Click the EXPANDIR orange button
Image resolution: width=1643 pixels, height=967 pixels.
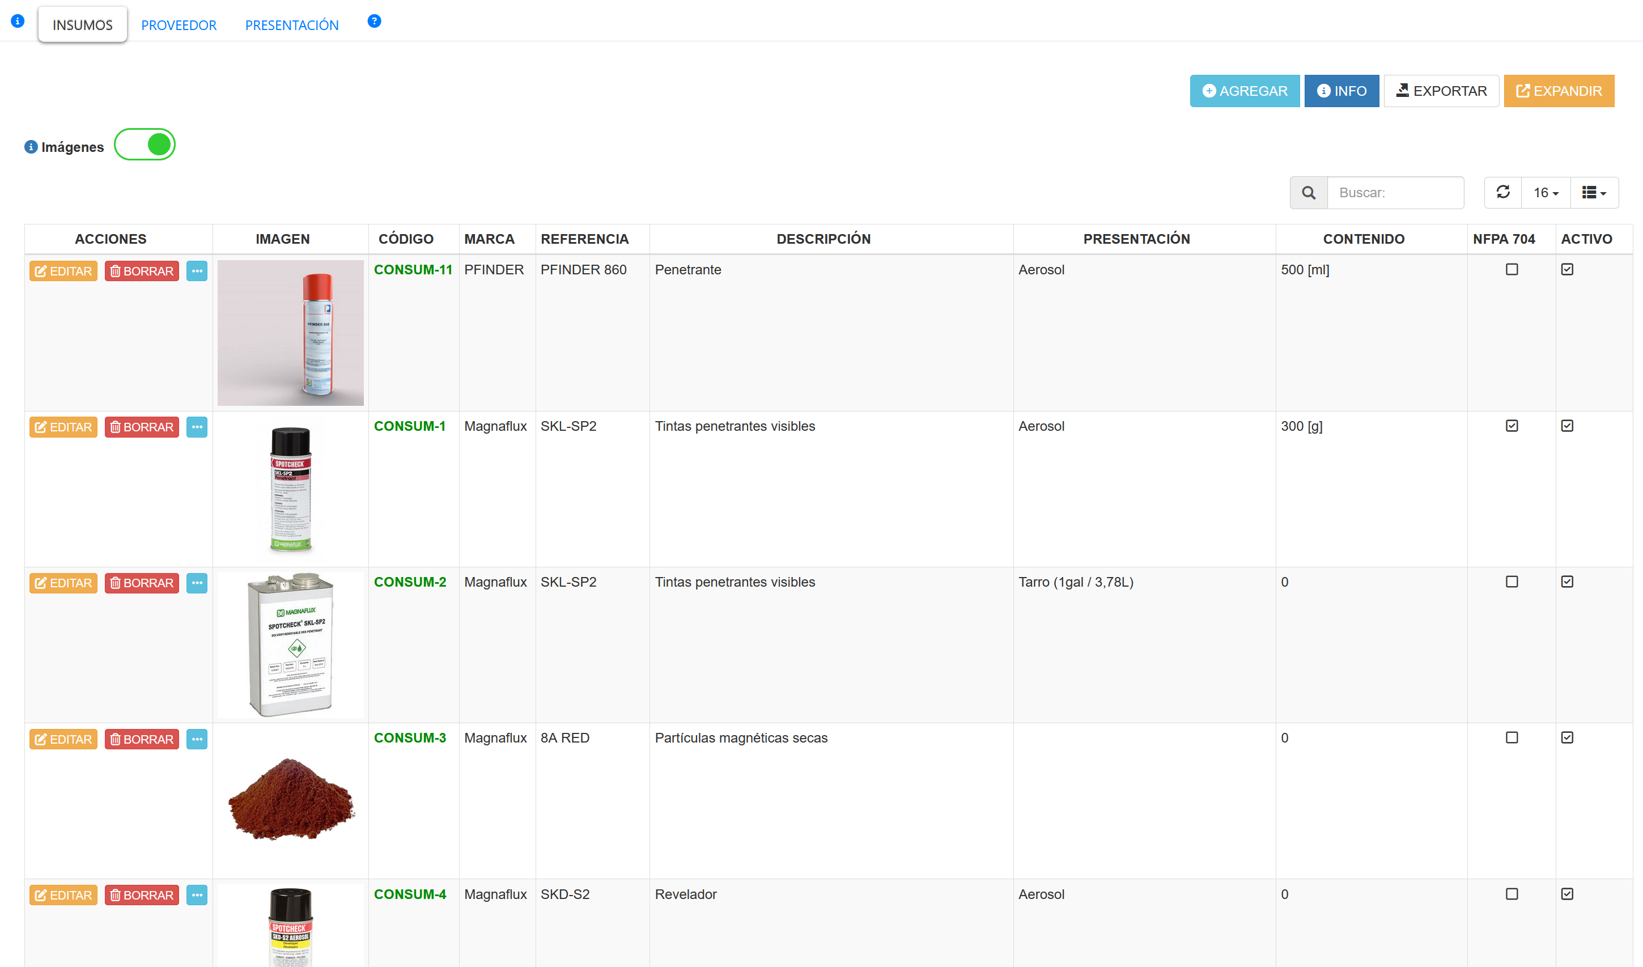tap(1558, 91)
